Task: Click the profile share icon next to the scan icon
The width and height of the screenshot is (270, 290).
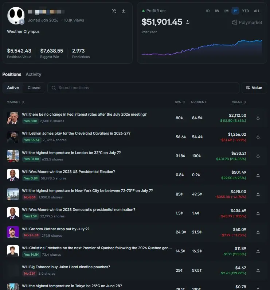Action: pyautogui.click(x=124, y=11)
